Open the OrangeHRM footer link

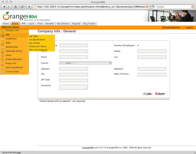pyautogui.click(x=88, y=148)
